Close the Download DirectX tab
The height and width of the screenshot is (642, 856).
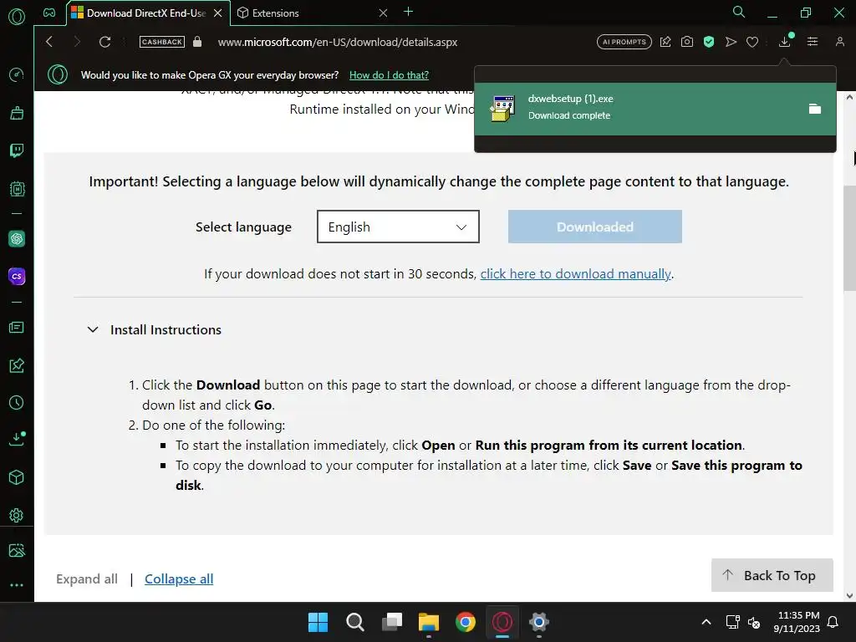[218, 13]
